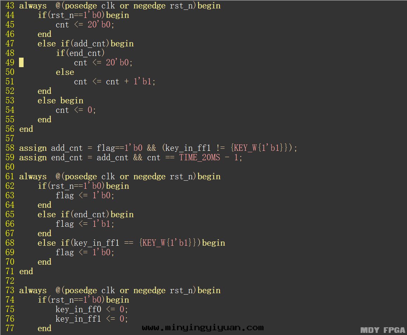
Task: Open the www.minyingyiyuan.com link
Action: click(x=203, y=328)
